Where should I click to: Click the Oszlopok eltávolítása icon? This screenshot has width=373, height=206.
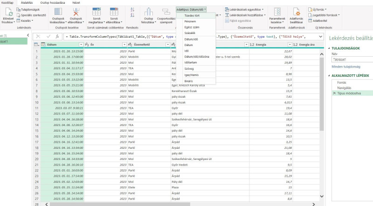pos(76,12)
